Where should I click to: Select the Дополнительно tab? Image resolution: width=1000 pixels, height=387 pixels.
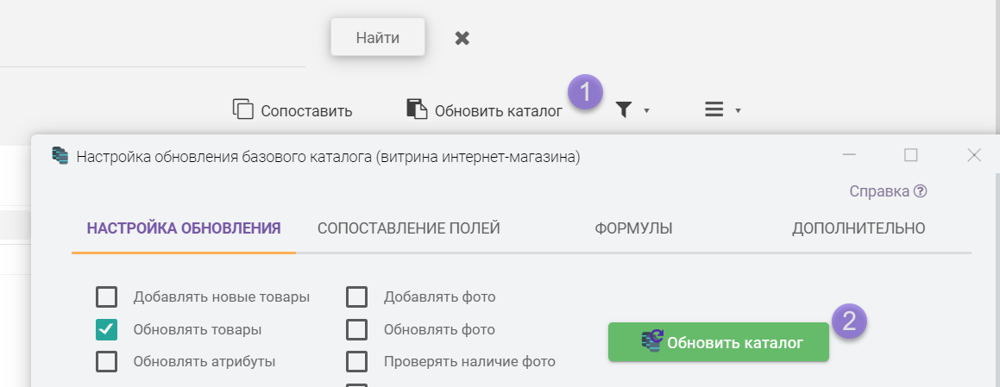pos(858,228)
